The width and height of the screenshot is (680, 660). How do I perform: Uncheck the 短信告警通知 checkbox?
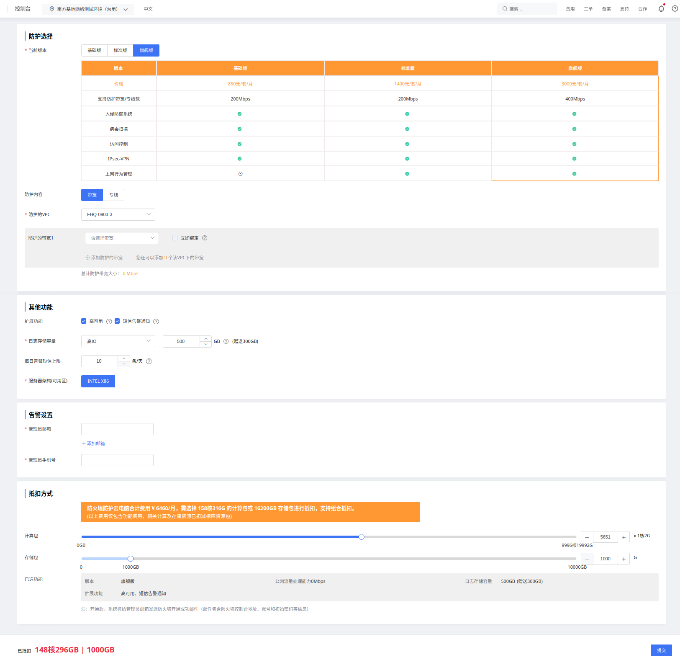point(117,321)
